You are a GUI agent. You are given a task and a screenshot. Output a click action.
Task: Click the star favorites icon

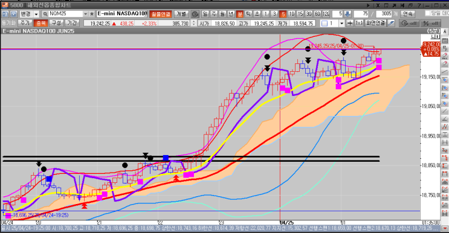pyautogui.click(x=92, y=14)
